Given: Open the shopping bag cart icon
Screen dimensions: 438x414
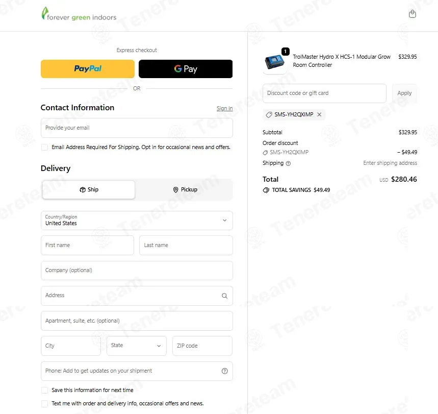Looking at the screenshot, I should [x=413, y=14].
